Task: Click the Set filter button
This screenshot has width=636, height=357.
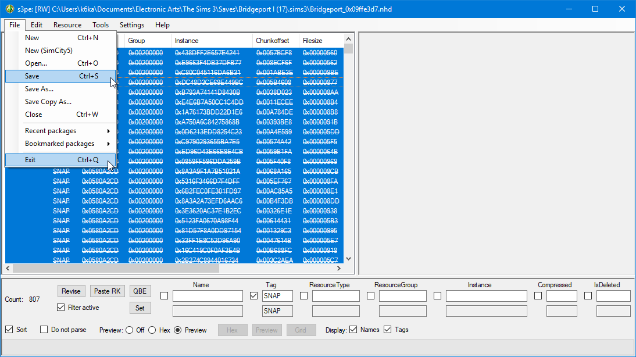Action: [x=140, y=308]
